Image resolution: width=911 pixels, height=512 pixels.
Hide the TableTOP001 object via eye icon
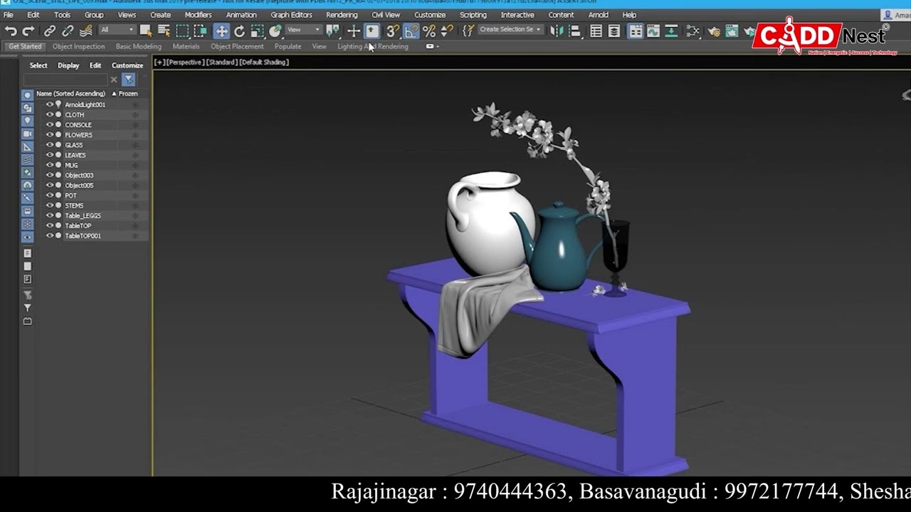point(50,235)
